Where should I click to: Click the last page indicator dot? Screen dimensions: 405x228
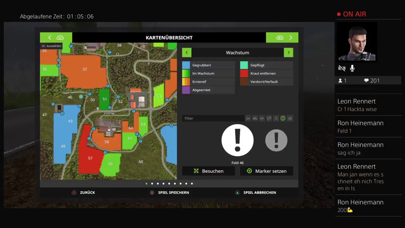192,184
